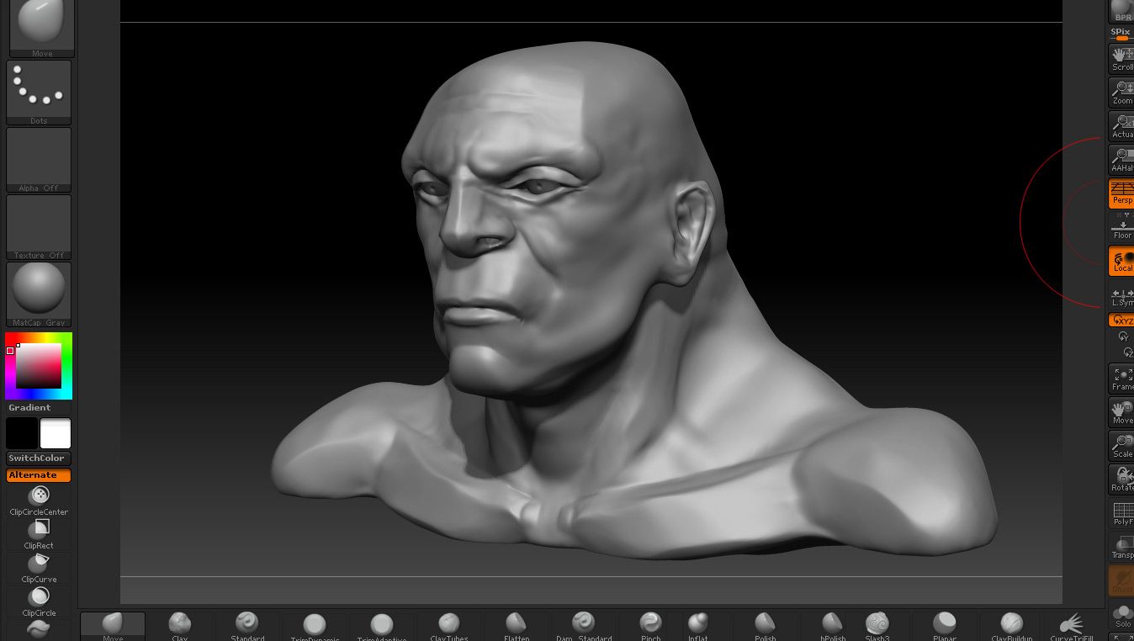
Task: Select the ClipCurve brush
Action: tap(39, 567)
